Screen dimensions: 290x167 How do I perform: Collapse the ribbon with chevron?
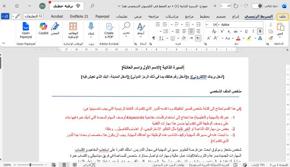tap(4, 43)
